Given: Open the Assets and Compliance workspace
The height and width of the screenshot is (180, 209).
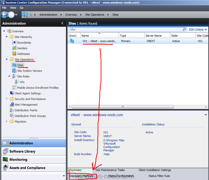Looking at the screenshot, I should click(x=34, y=168).
